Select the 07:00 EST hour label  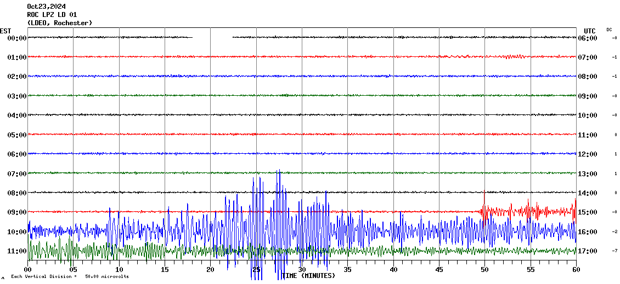(x=16, y=174)
